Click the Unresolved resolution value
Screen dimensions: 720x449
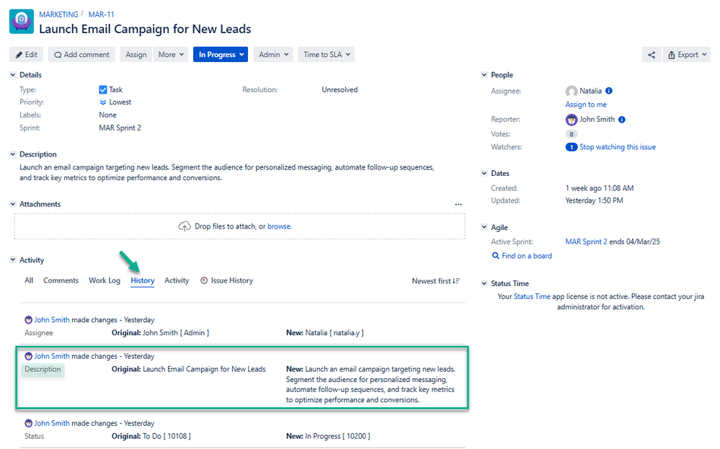[x=339, y=89]
